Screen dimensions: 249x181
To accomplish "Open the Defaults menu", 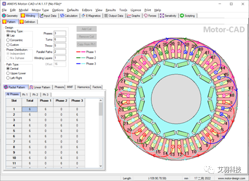I will tap(73, 10).
